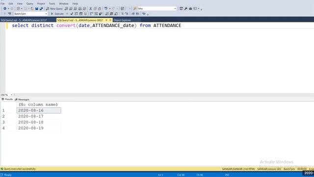Switch to SQLQuery2.sql tab
Image resolution: width=314 pixels, height=177 pixels.
pos(24,20)
